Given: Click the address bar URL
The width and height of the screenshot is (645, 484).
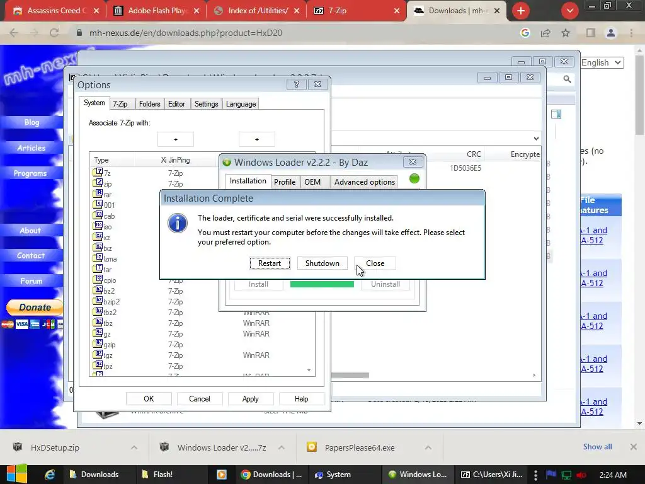Looking at the screenshot, I should (186, 33).
